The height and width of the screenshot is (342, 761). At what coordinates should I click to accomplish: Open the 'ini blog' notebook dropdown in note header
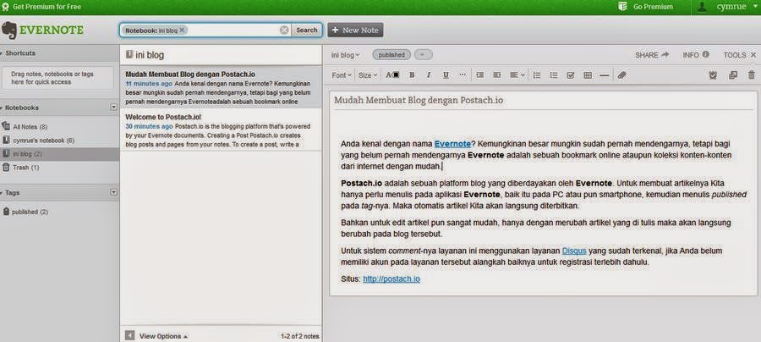pyautogui.click(x=346, y=55)
